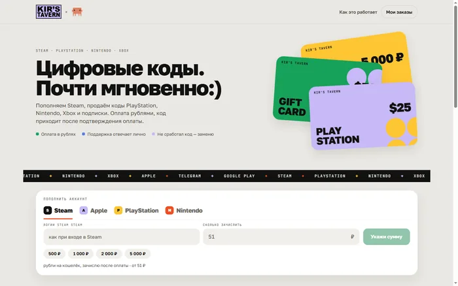
Task: Switch to the Steam tab
Action: (58, 210)
